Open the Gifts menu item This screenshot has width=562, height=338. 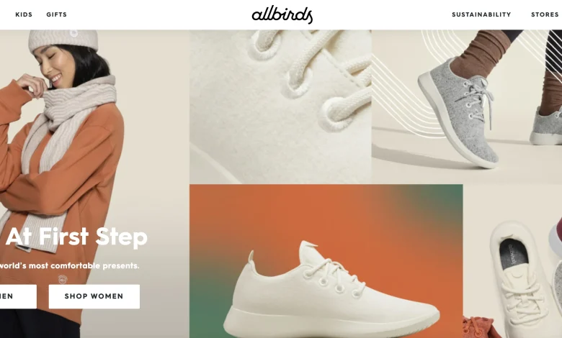(x=57, y=14)
